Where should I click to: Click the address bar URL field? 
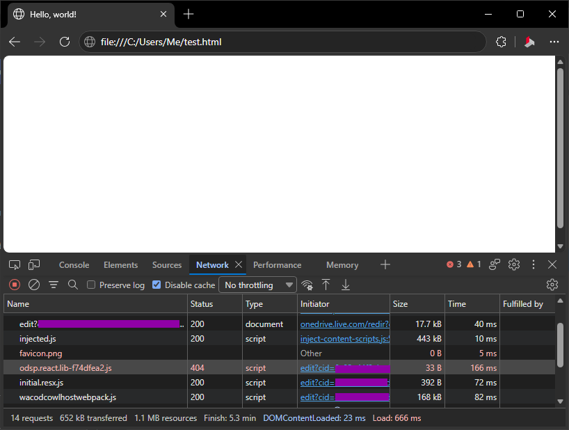[x=283, y=42]
